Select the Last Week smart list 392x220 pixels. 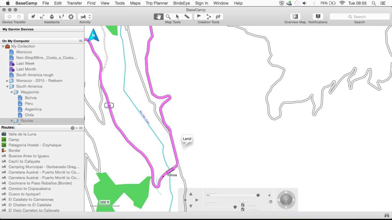click(25, 64)
